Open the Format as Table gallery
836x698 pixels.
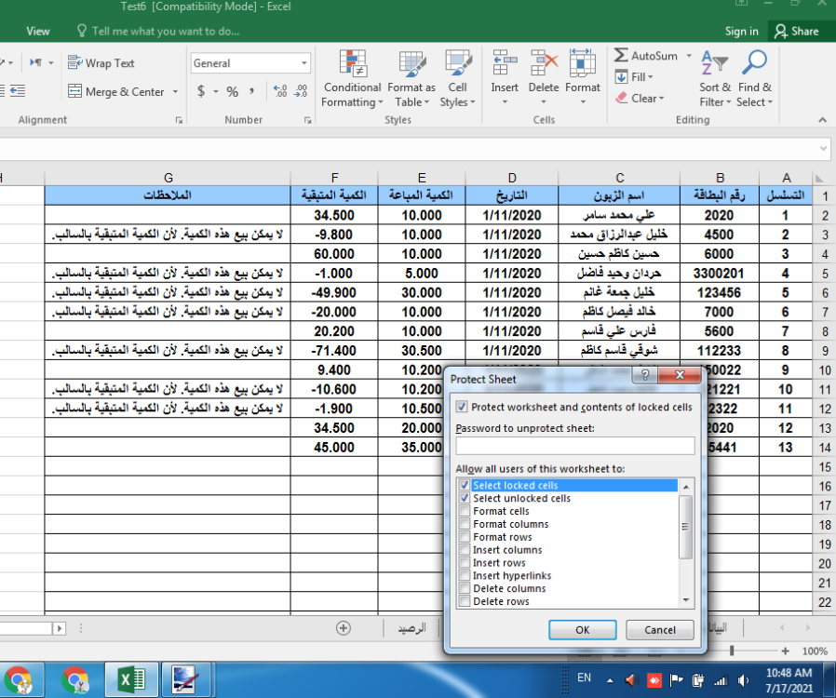click(411, 79)
